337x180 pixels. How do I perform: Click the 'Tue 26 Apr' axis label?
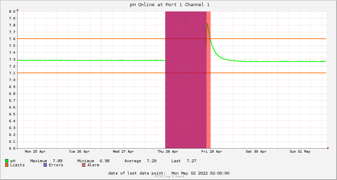click(x=79, y=152)
